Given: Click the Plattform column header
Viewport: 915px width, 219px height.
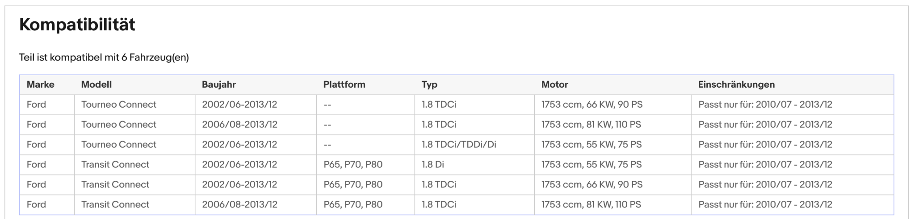Looking at the screenshot, I should point(344,85).
